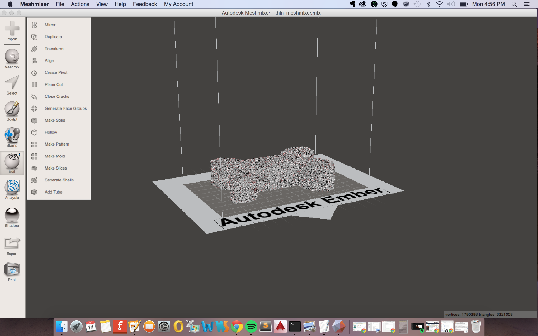Collapse the Edit tool menu
The width and height of the screenshot is (538, 336).
(x=12, y=163)
